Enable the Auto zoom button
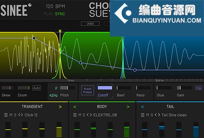 point(37,88)
